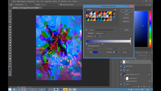
Task: Click the delete layer trash icon
Action: click(x=149, y=87)
